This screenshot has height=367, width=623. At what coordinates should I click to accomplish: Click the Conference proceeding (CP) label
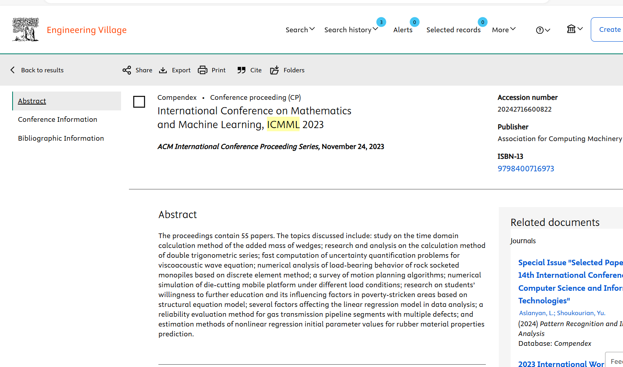point(255,97)
